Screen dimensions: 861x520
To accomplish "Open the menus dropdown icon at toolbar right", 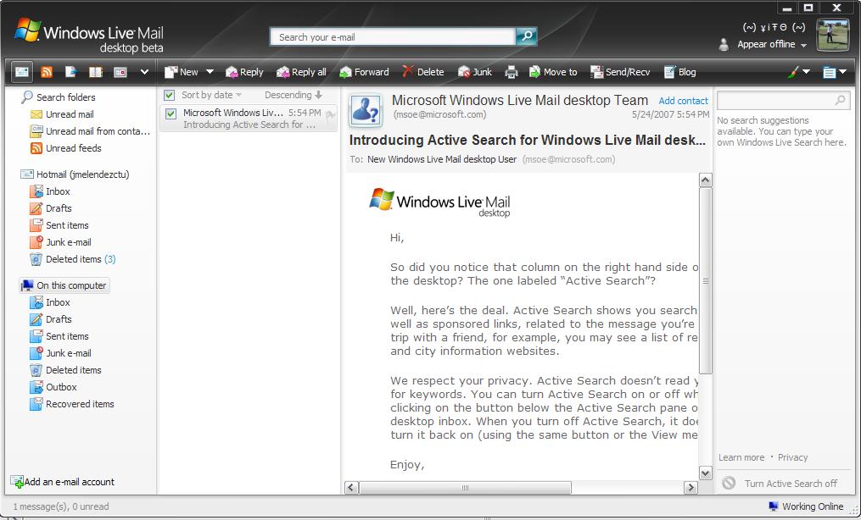I will tap(834, 72).
